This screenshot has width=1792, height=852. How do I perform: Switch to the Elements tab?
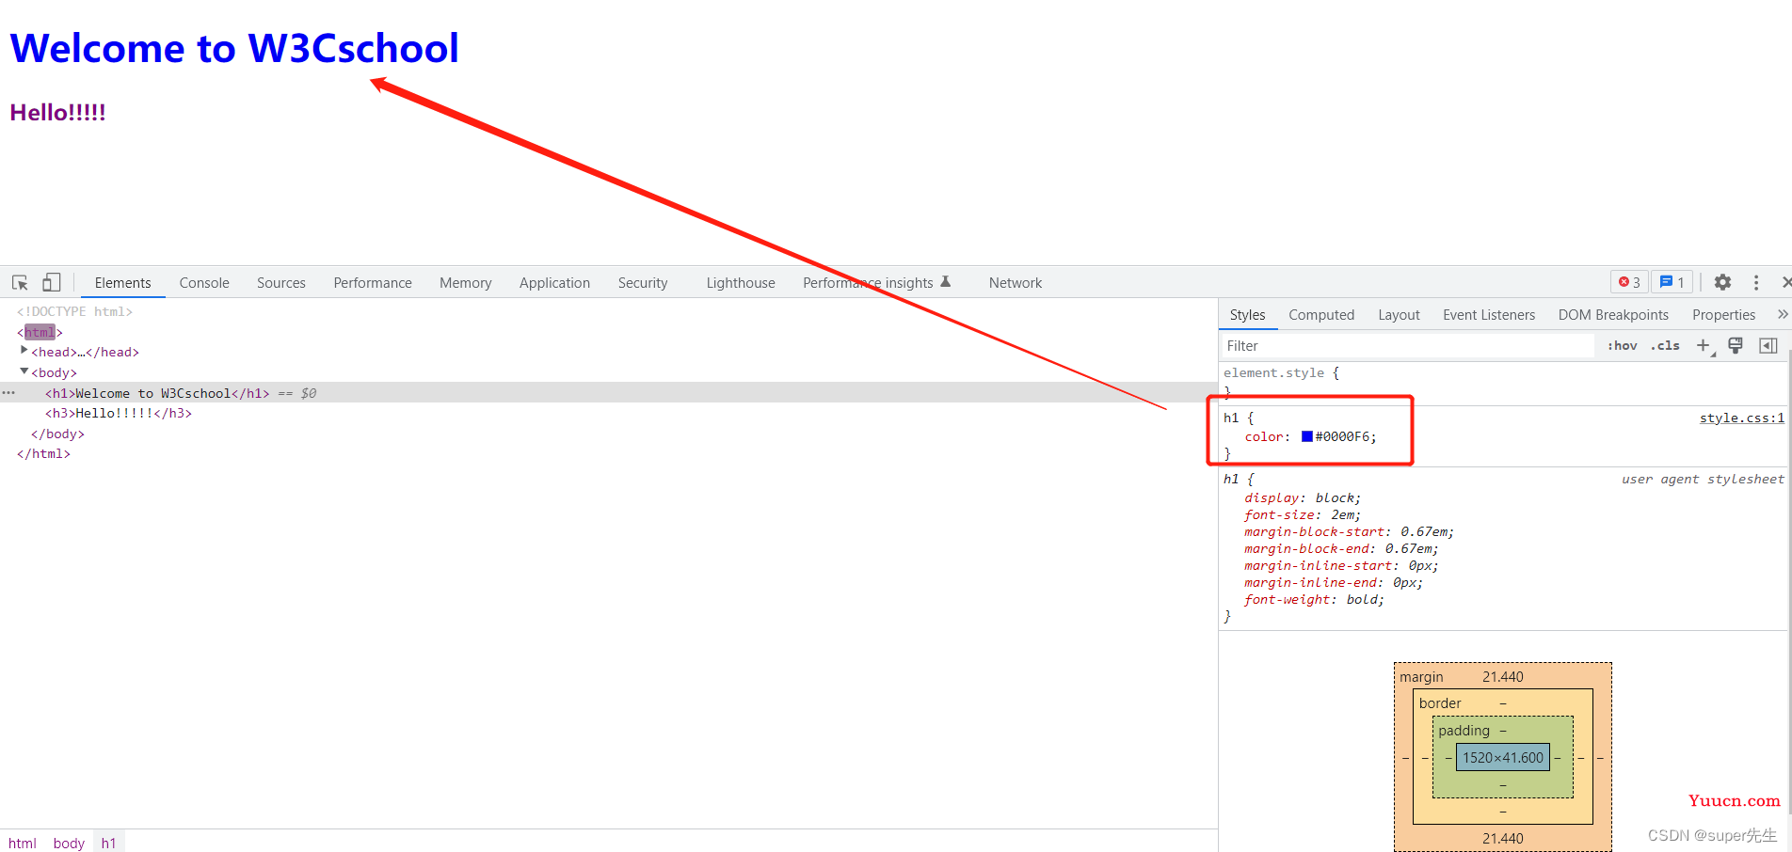point(122,283)
